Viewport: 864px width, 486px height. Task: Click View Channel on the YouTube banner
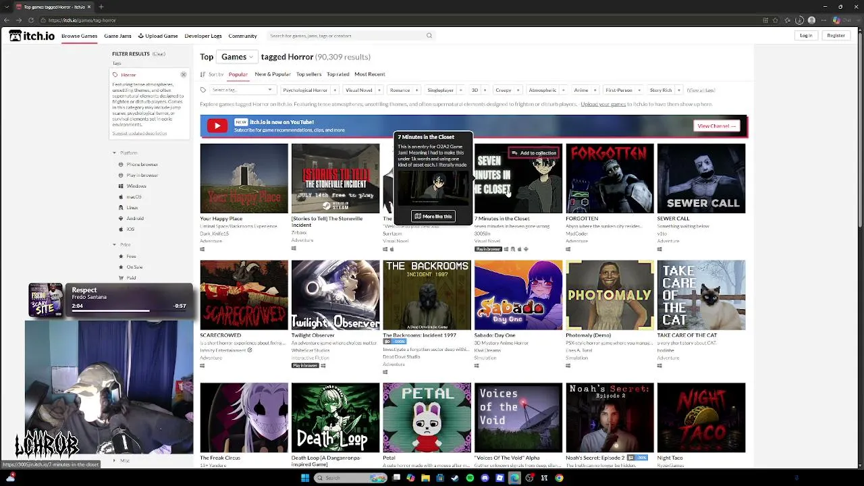point(717,126)
